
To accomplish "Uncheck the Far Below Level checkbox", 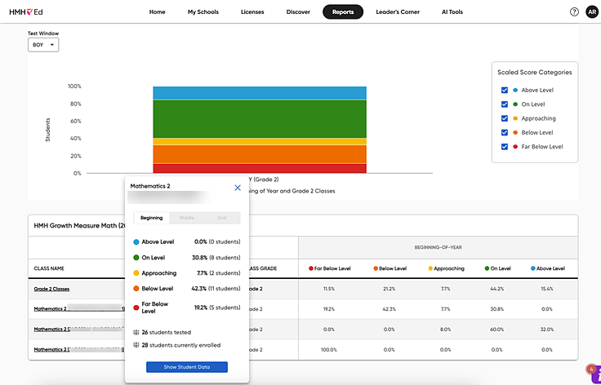I will pos(505,147).
